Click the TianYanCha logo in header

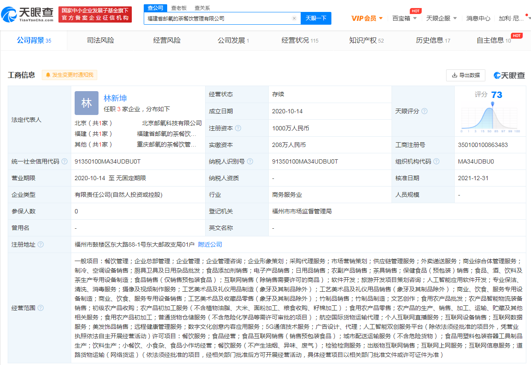[x=28, y=15]
